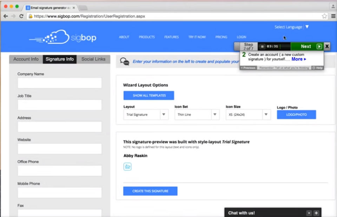Image resolution: width=337 pixels, height=217 pixels.
Task: Click the Abby Raskin preview name
Action: pos(136,156)
